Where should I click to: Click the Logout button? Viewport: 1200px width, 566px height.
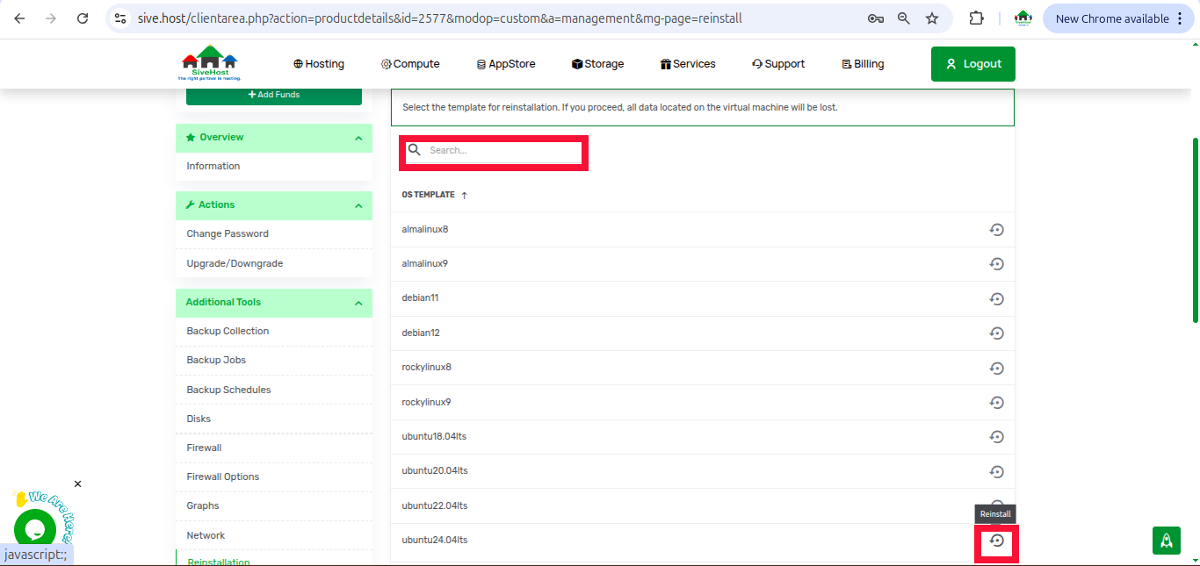973,64
